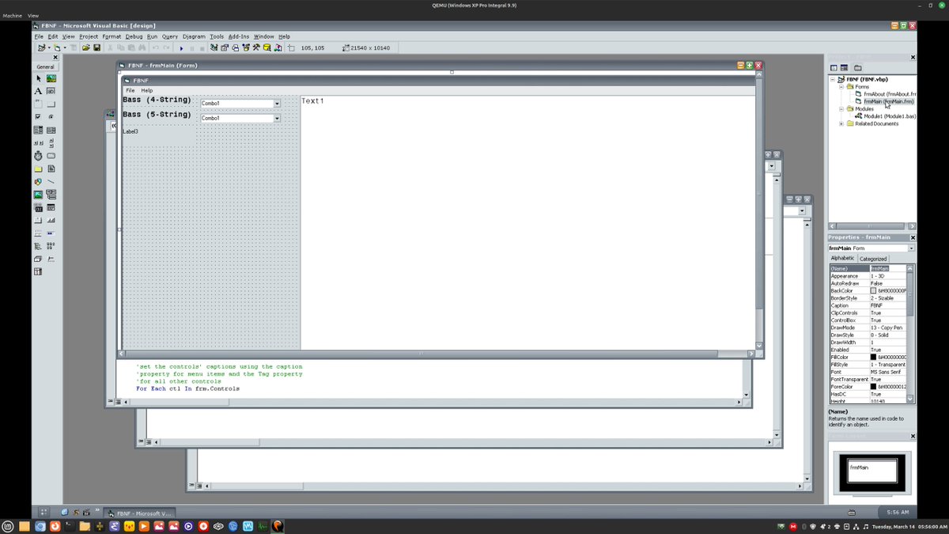
Task: Open the Properties Window toolbar icon
Action: (225, 48)
